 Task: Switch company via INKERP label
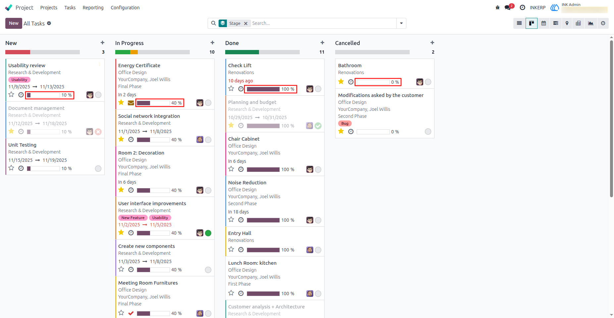537,8
